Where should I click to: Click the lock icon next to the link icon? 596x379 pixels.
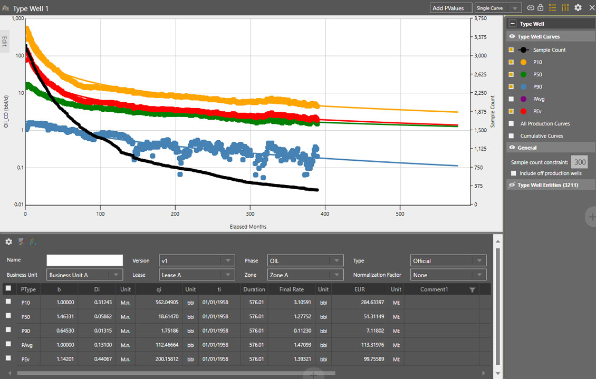(x=540, y=8)
